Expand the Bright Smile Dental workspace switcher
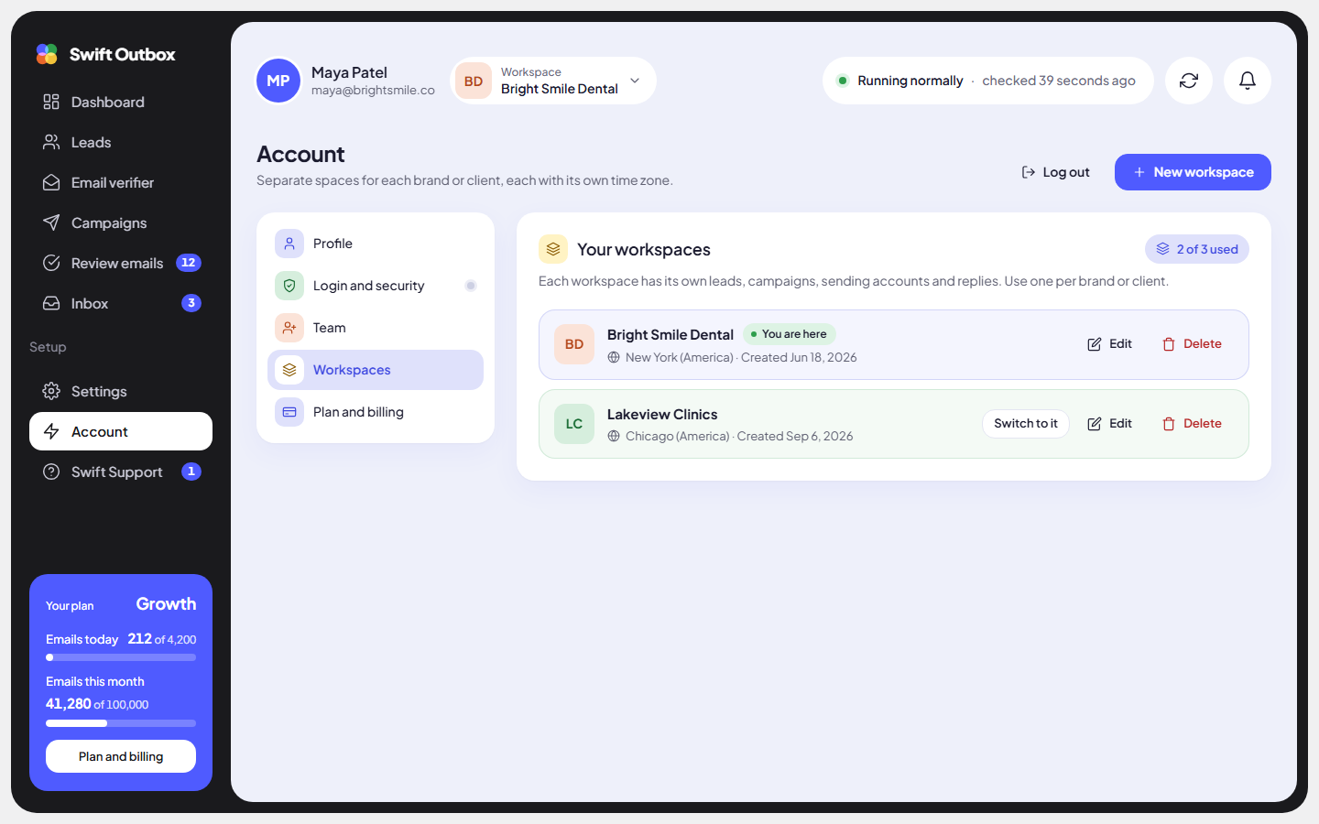The height and width of the screenshot is (824, 1319). coord(553,81)
